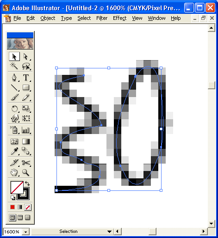Select the Rotate tool

(14, 109)
